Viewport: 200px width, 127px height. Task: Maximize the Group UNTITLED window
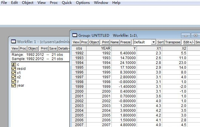coord(195,35)
